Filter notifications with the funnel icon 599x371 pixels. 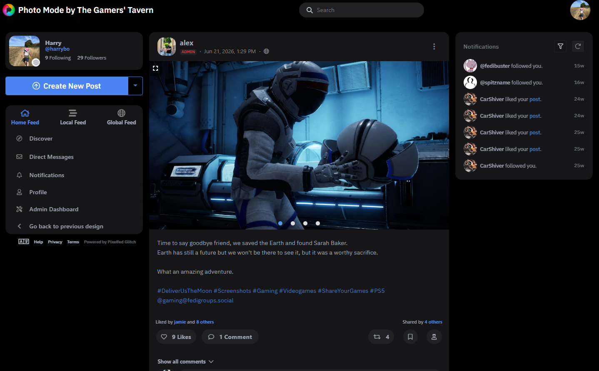(x=560, y=46)
